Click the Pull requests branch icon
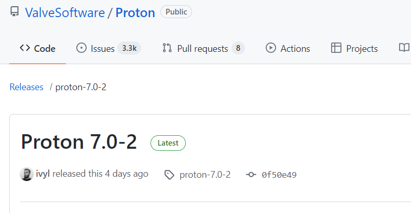411x213 pixels. (x=167, y=48)
